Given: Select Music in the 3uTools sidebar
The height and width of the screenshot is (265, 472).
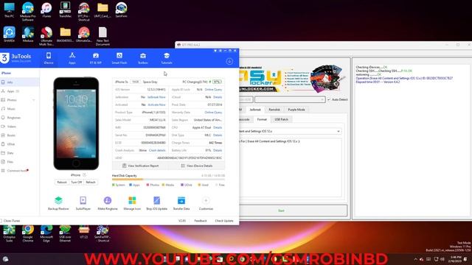Looking at the screenshot, I should [20, 109].
